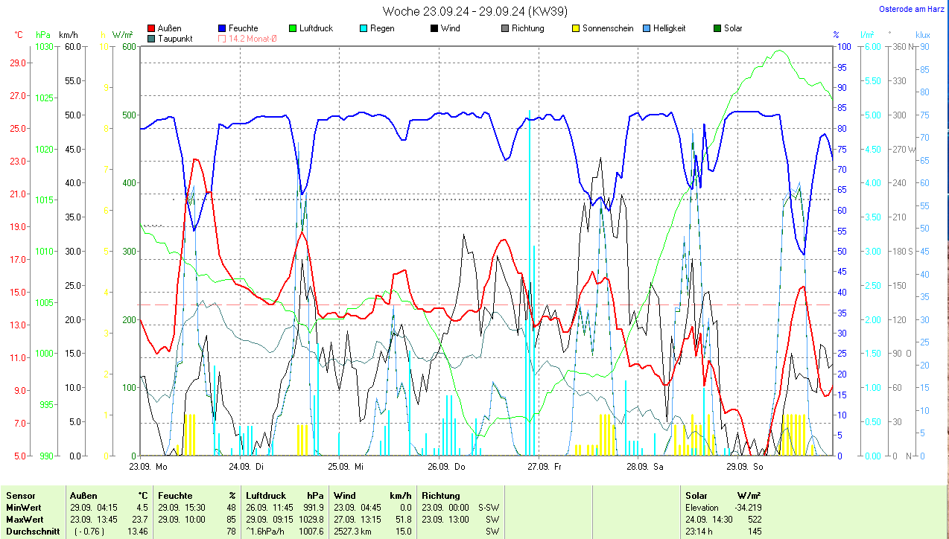The width and height of the screenshot is (949, 539).
Task: Click the black Wind legend swatch
Action: point(434,28)
